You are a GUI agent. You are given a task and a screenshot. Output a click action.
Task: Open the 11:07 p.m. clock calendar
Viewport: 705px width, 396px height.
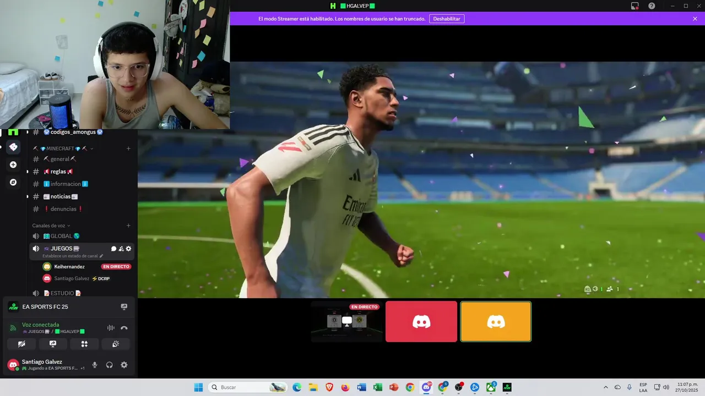[687, 387]
